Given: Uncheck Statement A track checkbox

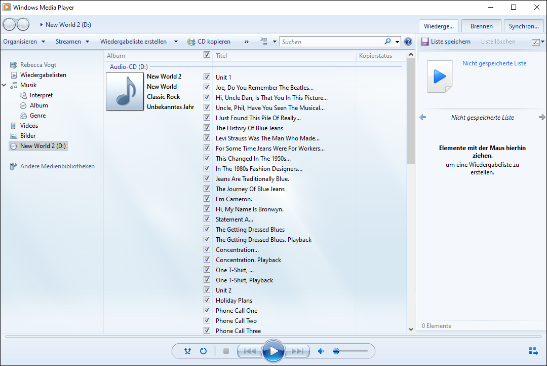Looking at the screenshot, I should click(207, 218).
